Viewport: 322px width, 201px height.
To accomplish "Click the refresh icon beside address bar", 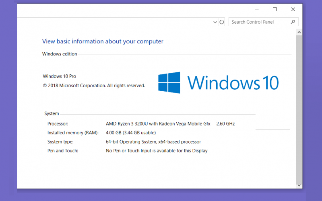I will 222,22.
